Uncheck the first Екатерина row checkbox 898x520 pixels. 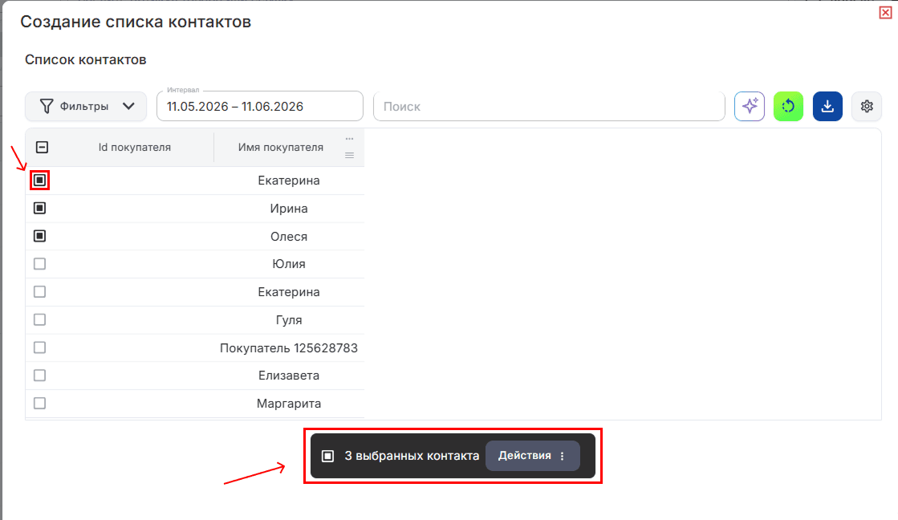[39, 181]
